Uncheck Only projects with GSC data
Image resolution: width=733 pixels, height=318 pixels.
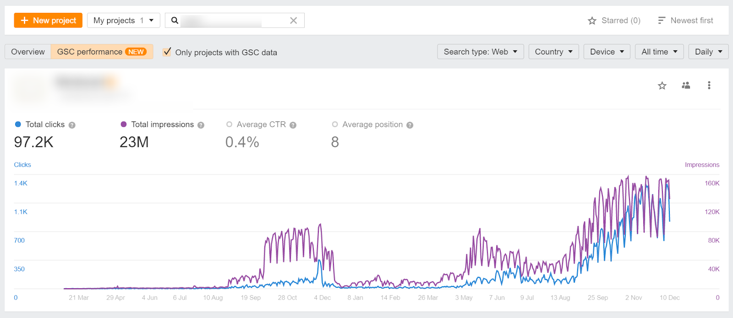167,52
